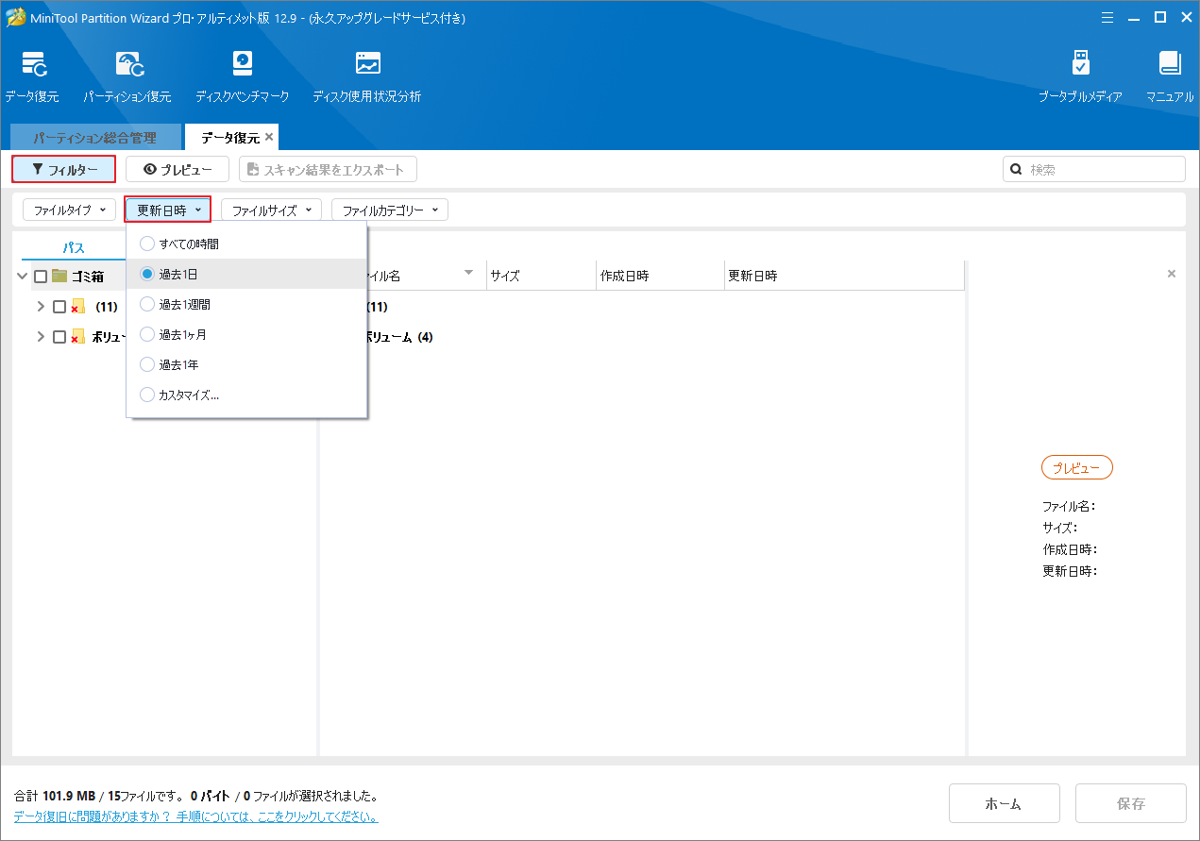Open the 更新日時 filter dropdown
1200x841 pixels.
coord(168,210)
